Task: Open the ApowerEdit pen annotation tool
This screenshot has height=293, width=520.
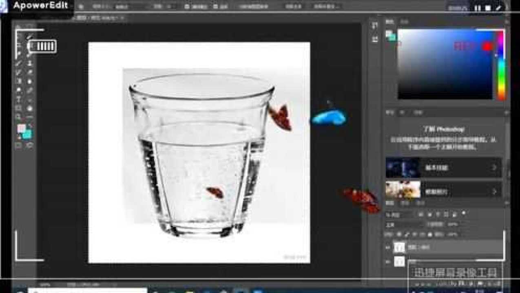Action: coord(498,8)
